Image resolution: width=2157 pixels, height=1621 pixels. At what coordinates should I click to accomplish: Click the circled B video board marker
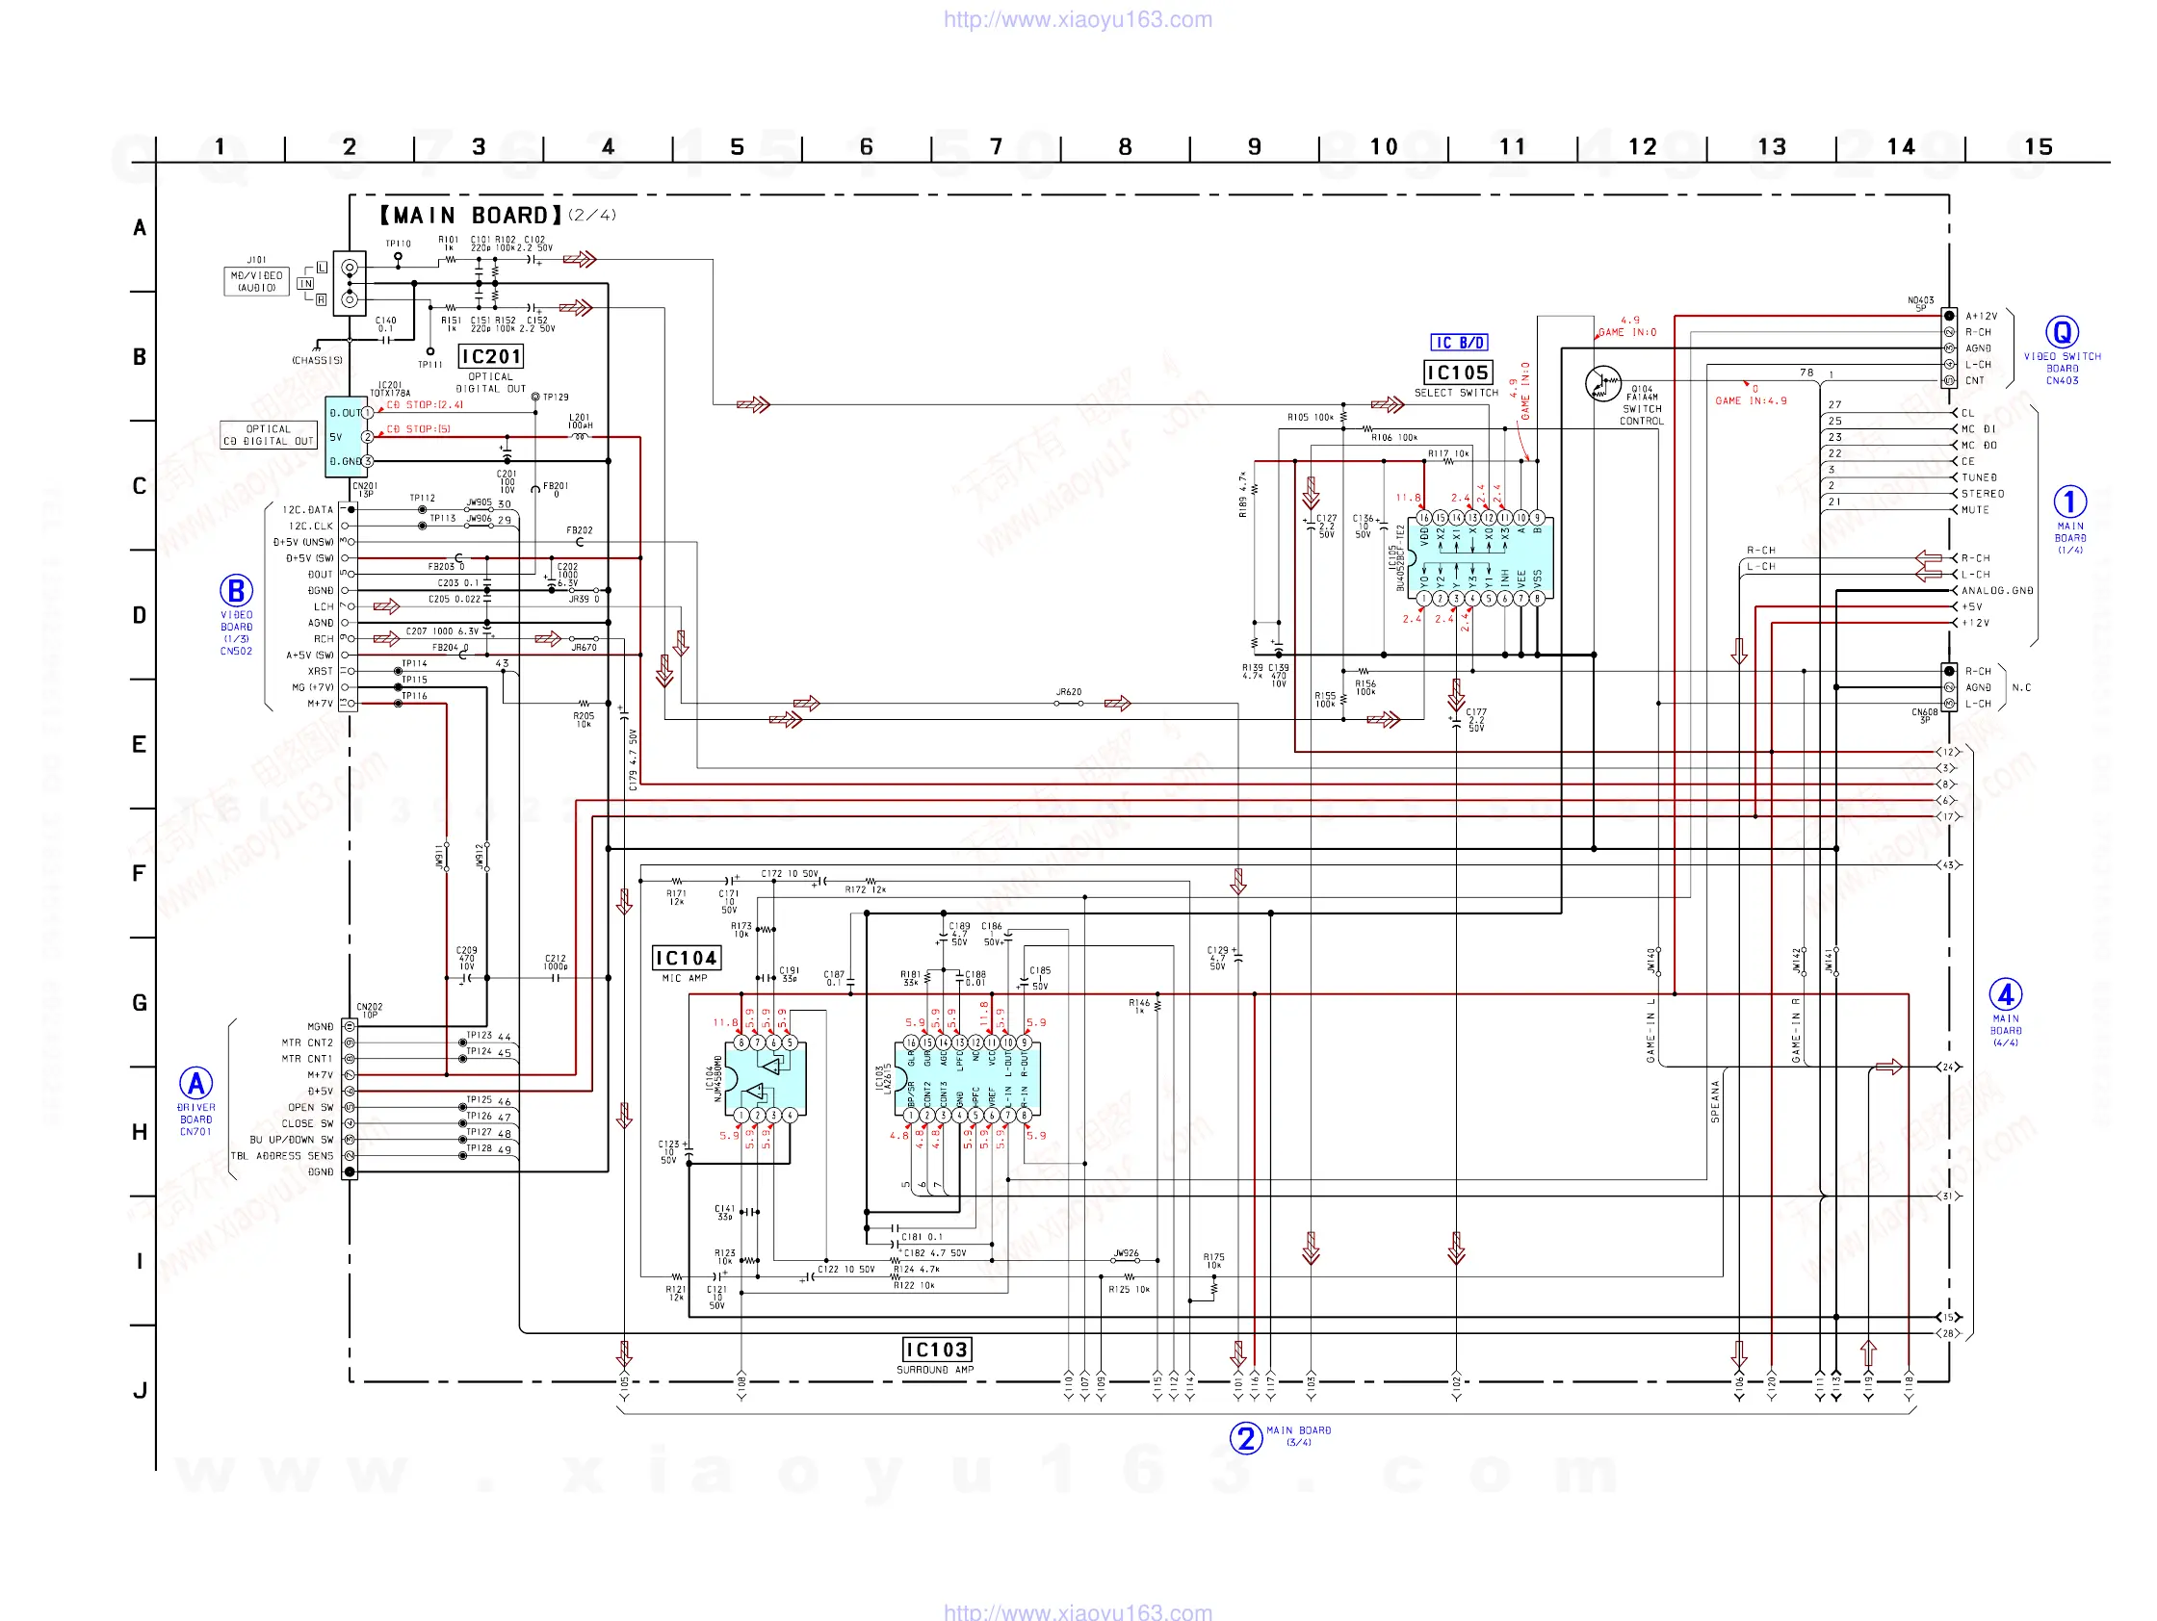[x=236, y=591]
